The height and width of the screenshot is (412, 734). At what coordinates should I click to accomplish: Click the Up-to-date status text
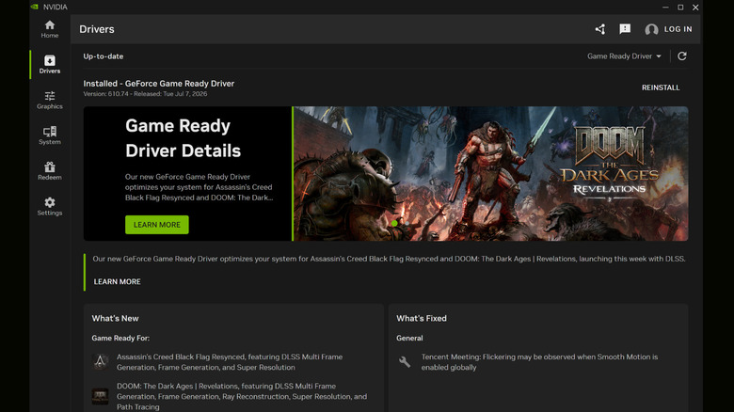[x=104, y=56]
